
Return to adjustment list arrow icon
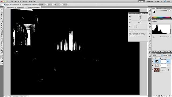(x=153, y=51)
